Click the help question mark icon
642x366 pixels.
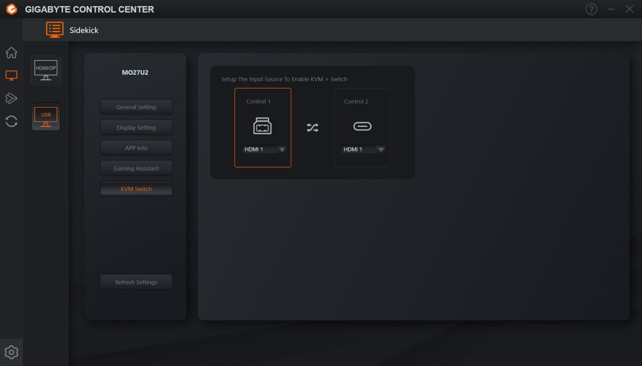591,9
